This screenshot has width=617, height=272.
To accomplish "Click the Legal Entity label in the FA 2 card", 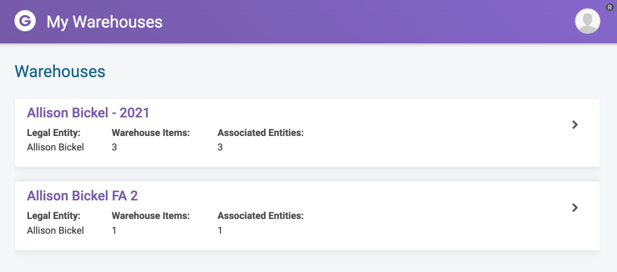I will point(54,216).
